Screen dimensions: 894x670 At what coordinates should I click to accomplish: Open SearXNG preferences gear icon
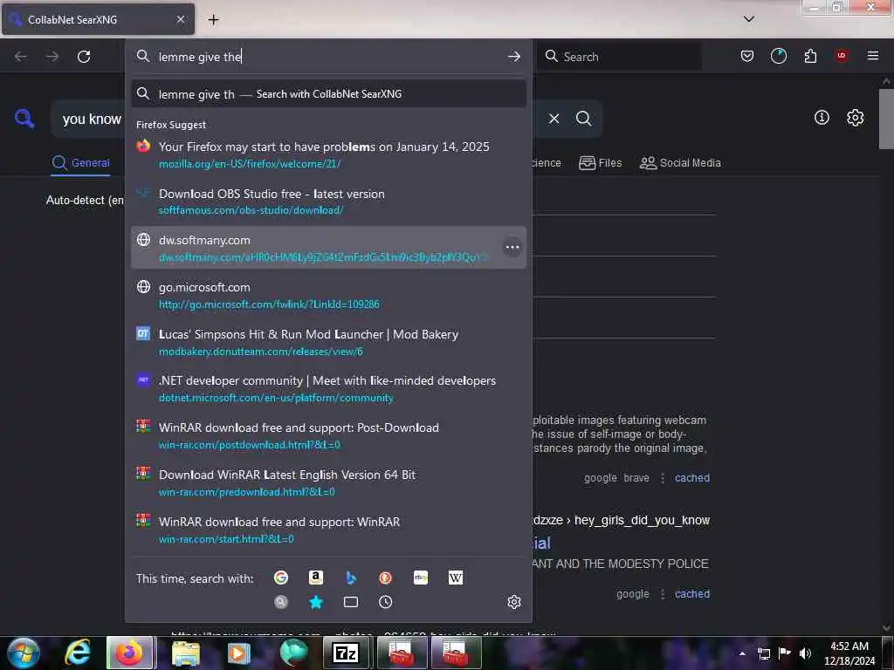coord(856,118)
